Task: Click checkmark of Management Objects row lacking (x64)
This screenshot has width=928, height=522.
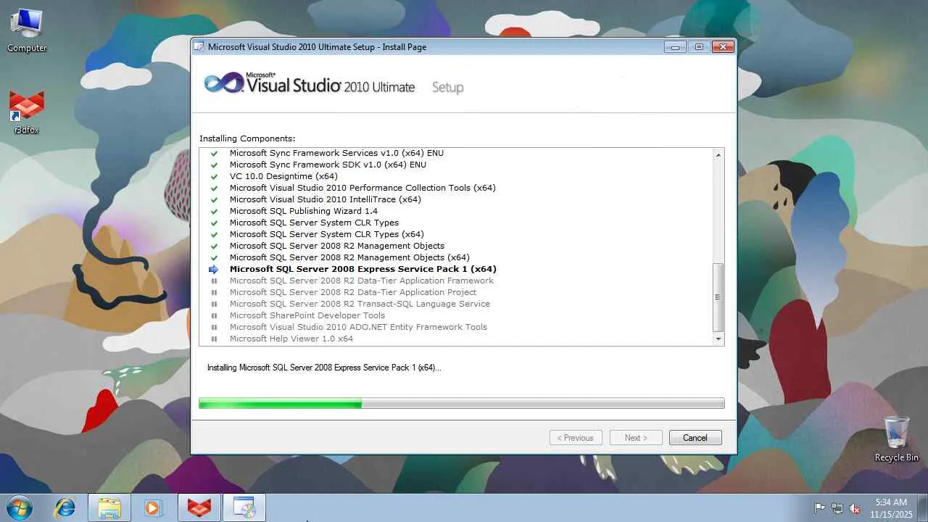Action: tap(214, 246)
